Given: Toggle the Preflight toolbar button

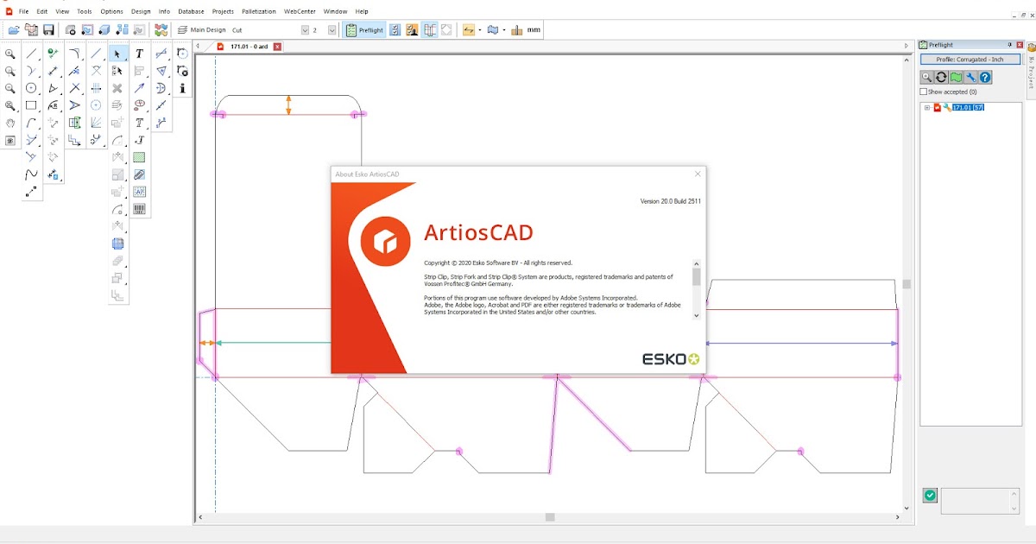Looking at the screenshot, I should (364, 30).
